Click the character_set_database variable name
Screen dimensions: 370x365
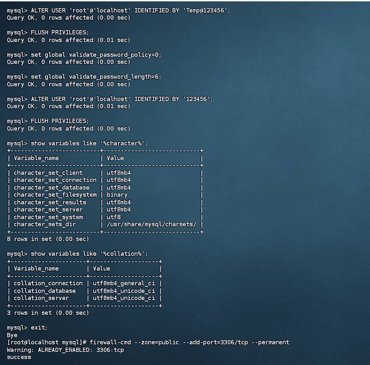[52, 188]
